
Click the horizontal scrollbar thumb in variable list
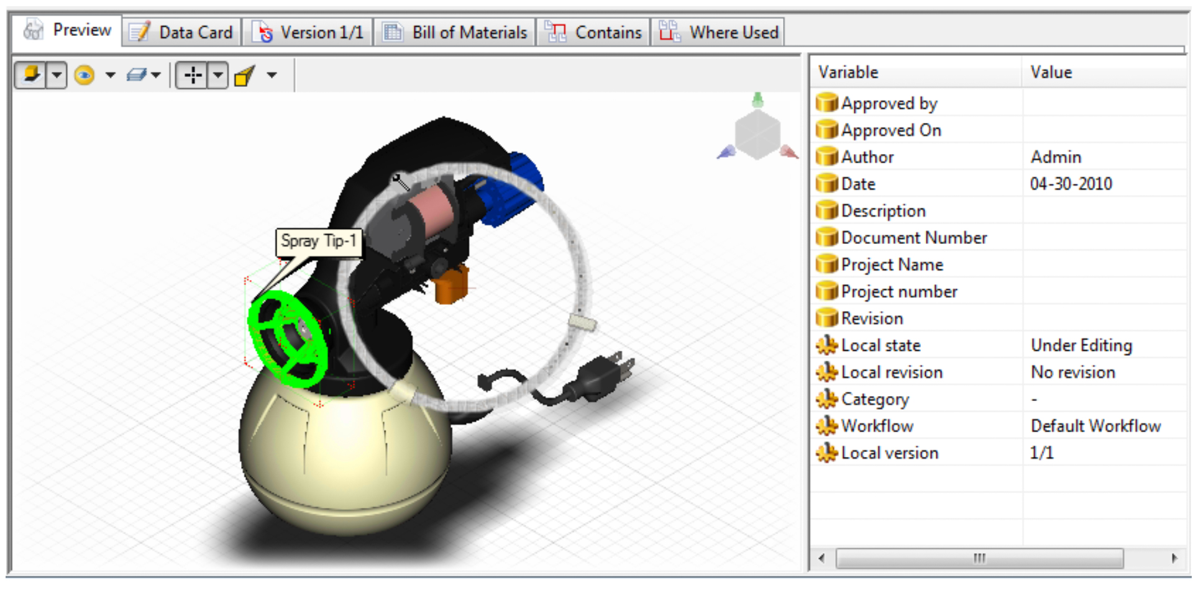coord(979,558)
